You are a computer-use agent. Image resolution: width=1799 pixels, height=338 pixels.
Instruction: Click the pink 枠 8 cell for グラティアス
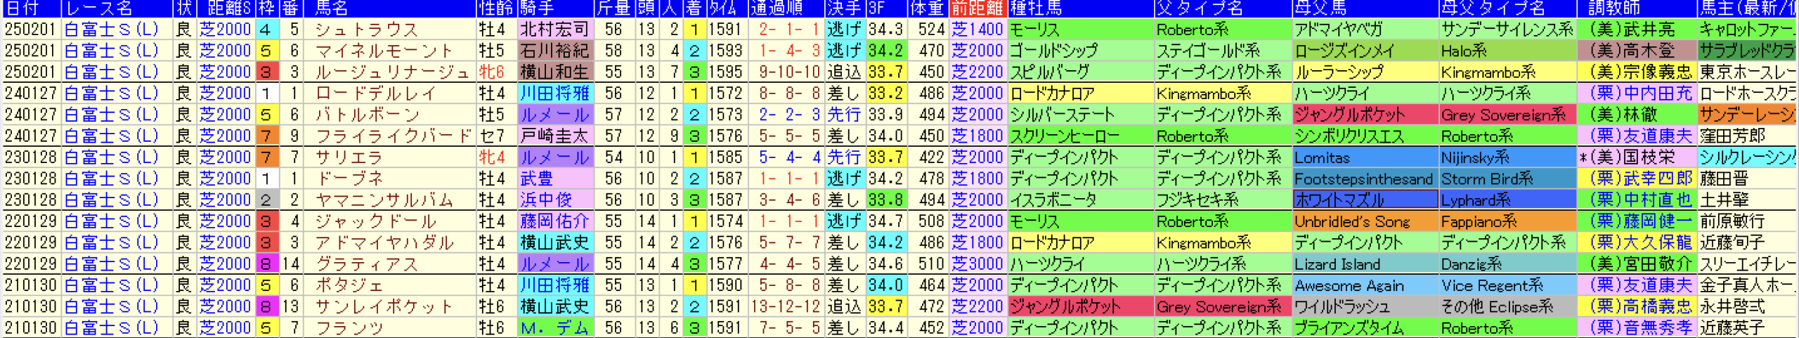(266, 264)
